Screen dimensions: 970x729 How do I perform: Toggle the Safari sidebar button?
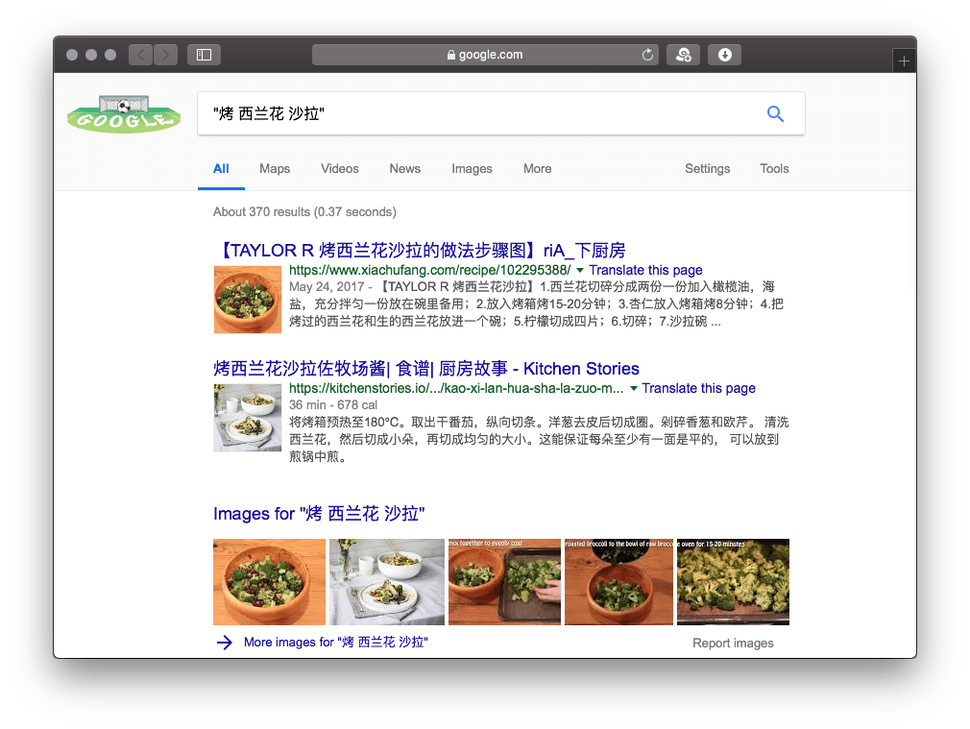coord(204,55)
